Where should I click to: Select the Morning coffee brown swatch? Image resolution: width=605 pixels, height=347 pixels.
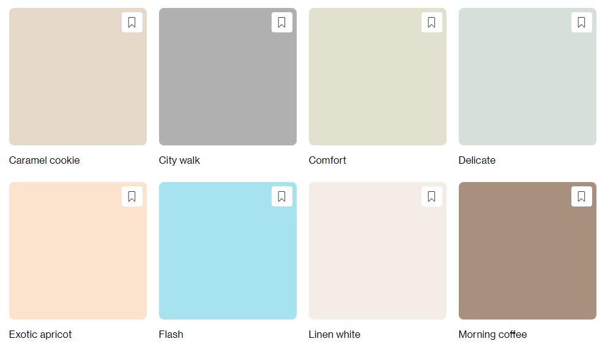click(527, 250)
